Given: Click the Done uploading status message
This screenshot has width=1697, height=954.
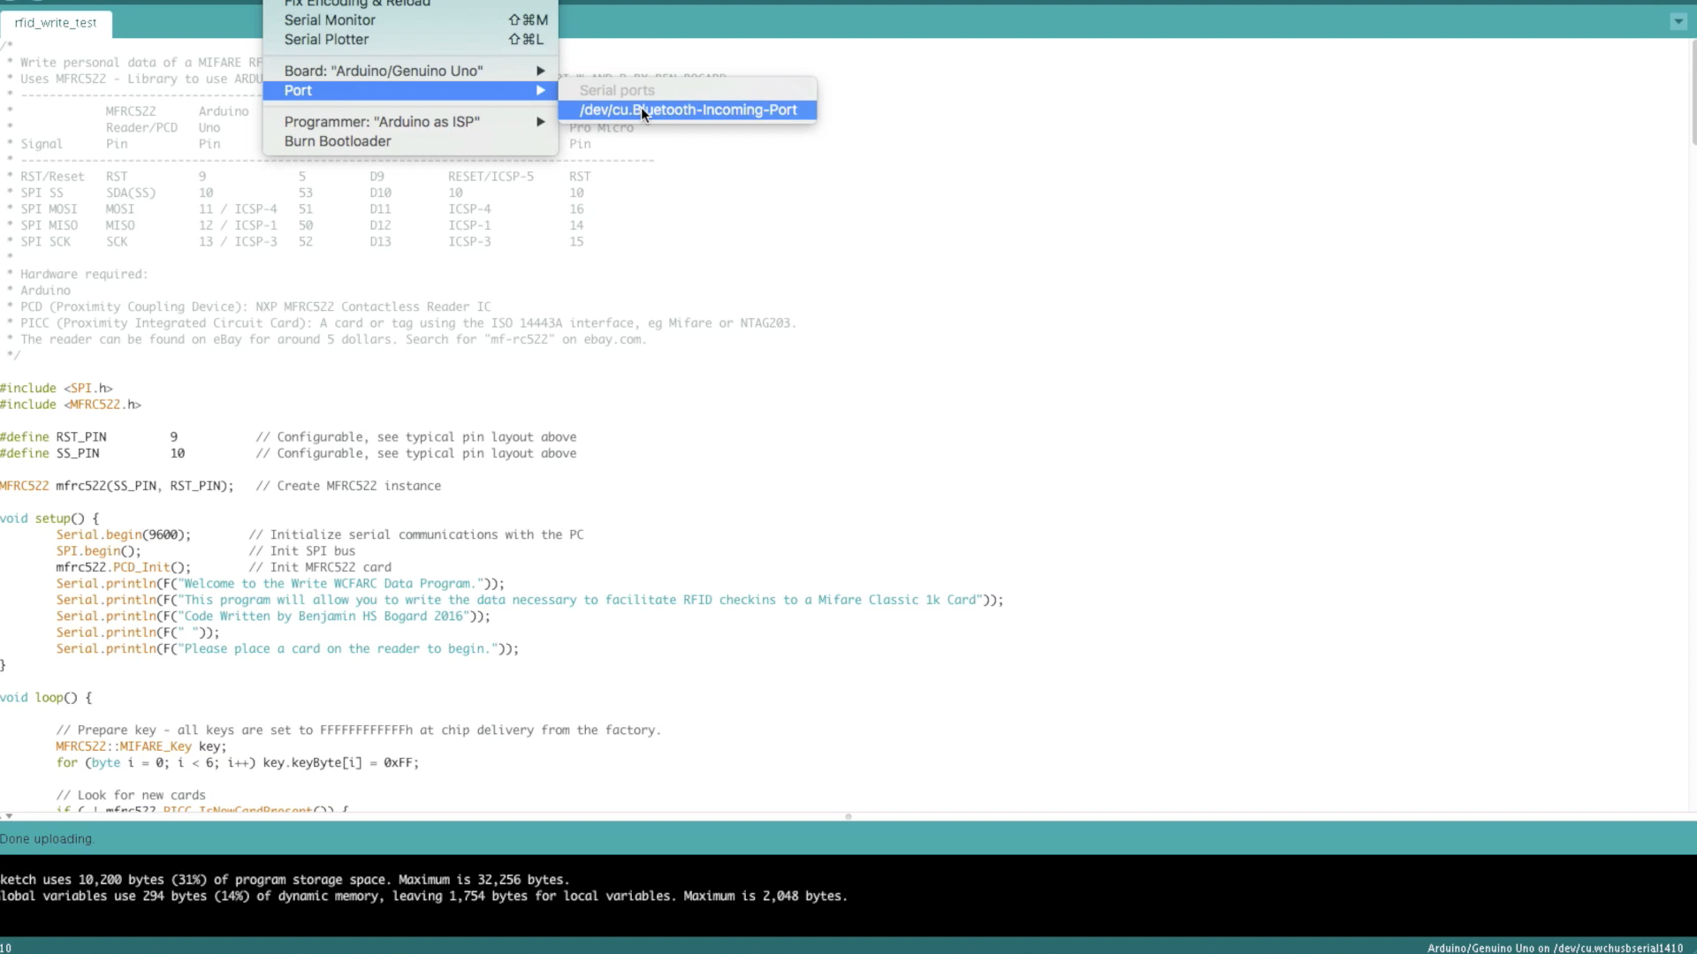Looking at the screenshot, I should tap(47, 838).
